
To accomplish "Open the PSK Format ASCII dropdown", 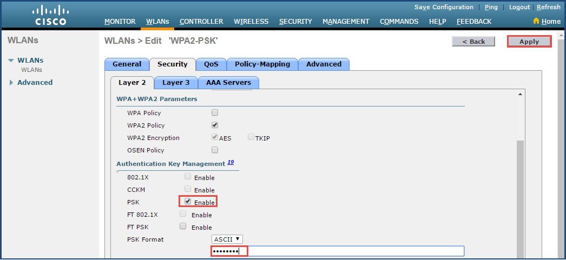I will tap(227, 239).
